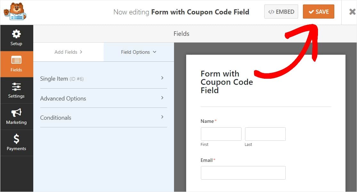The width and height of the screenshot is (357, 192).
Task: Click the First name input field
Action: tap(221, 134)
